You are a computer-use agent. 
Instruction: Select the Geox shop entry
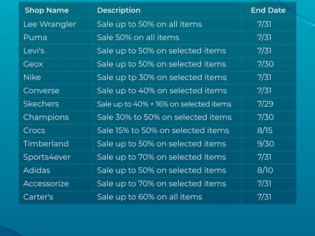point(33,64)
